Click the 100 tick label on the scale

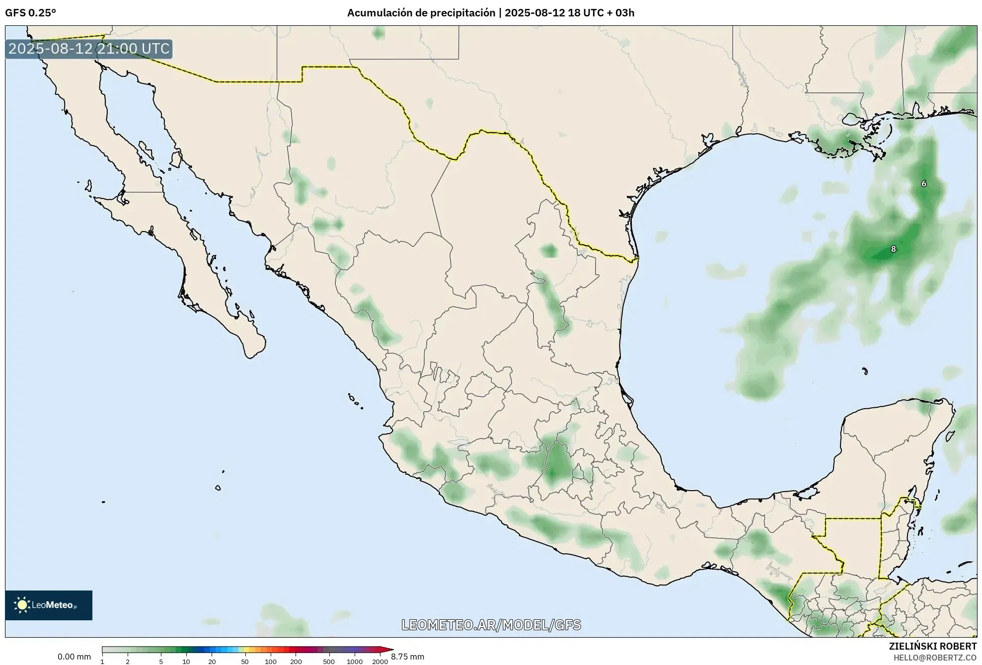[271, 662]
